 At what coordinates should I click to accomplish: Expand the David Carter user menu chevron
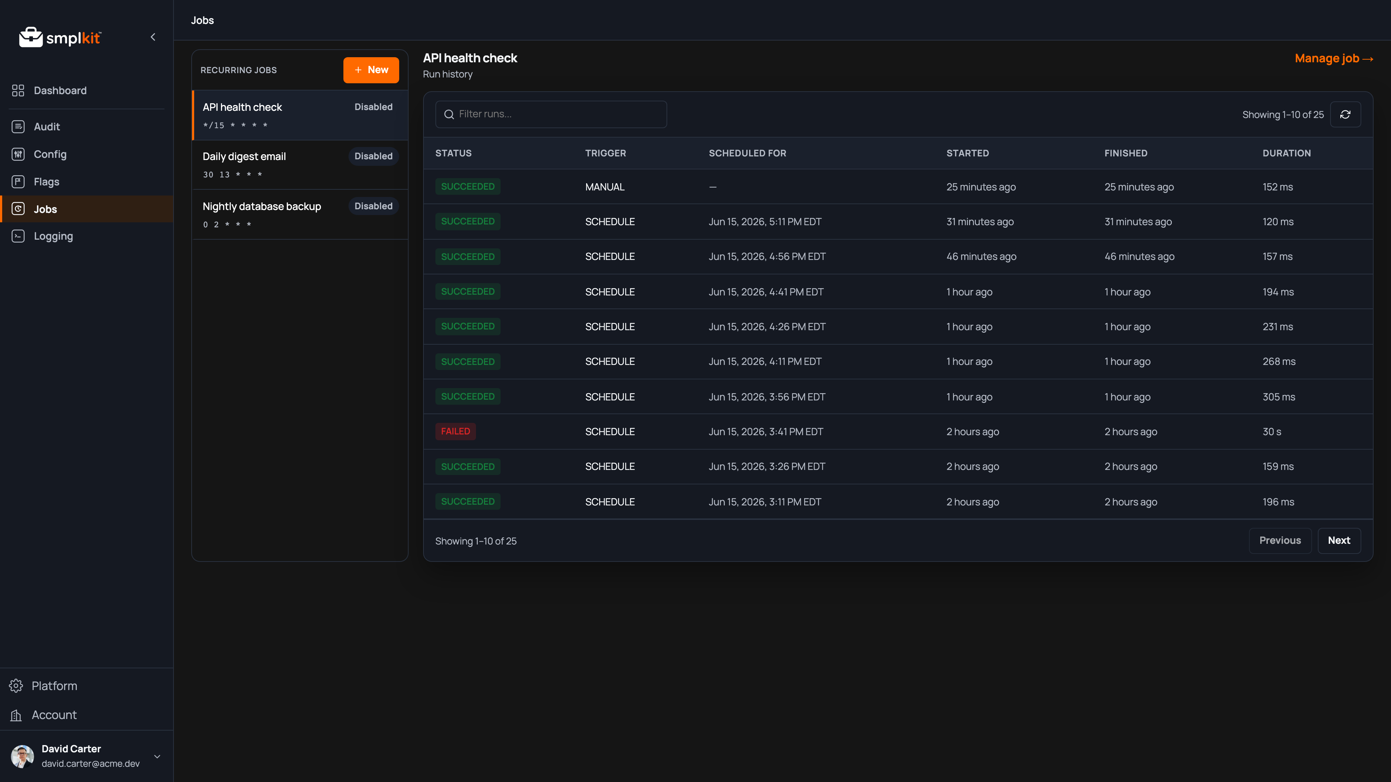pos(157,756)
